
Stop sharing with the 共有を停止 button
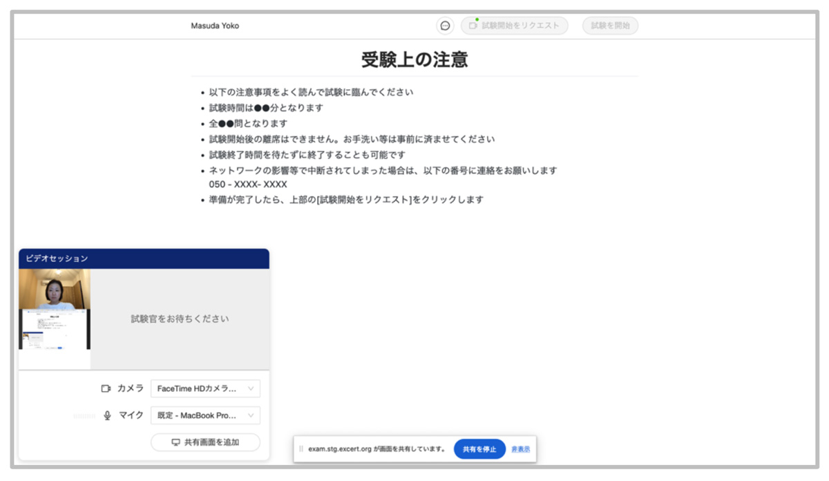479,449
